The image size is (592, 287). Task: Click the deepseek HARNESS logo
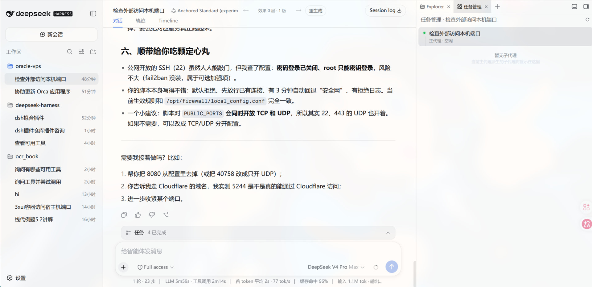pos(39,14)
